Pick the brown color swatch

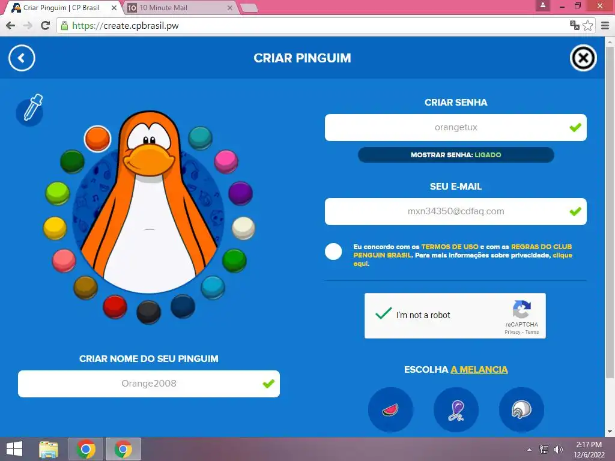pyautogui.click(x=85, y=288)
